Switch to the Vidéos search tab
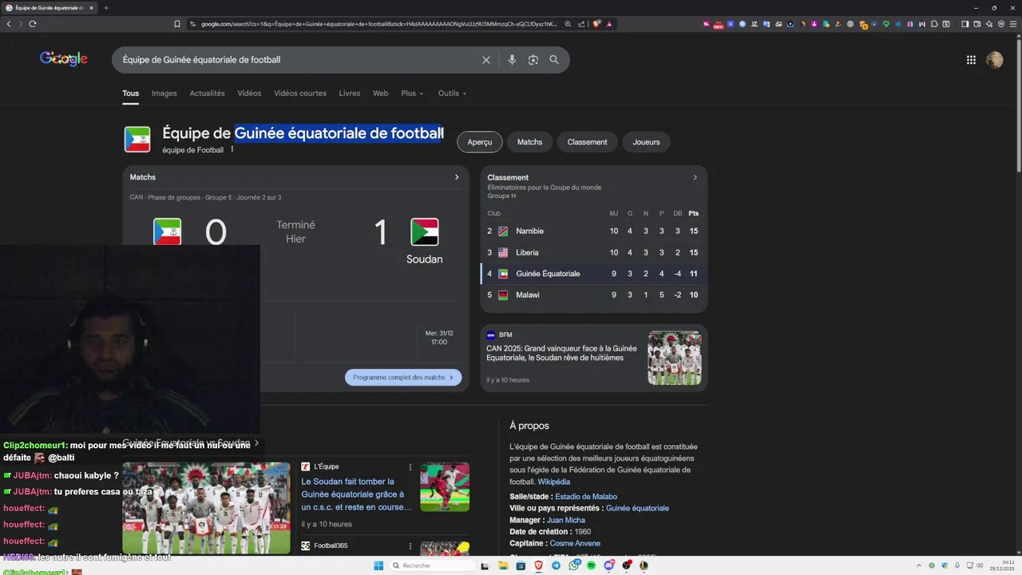Image resolution: width=1022 pixels, height=575 pixels. click(x=249, y=93)
